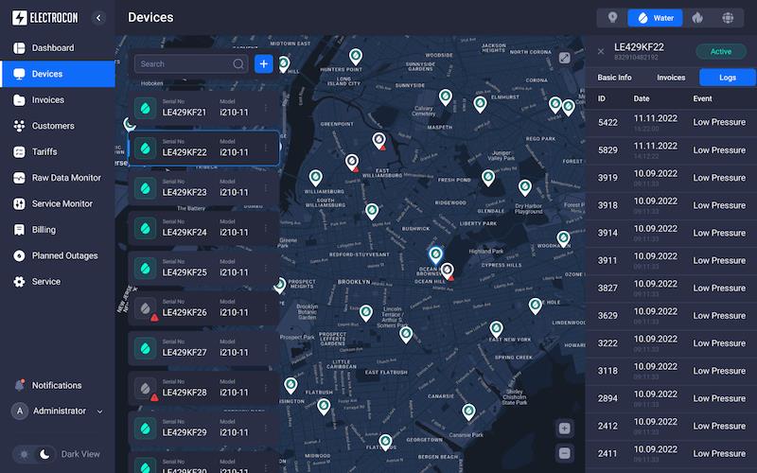Viewport: 757px width, 473px height.
Task: Select the electricity bulb utility filter
Action: [x=612, y=17]
